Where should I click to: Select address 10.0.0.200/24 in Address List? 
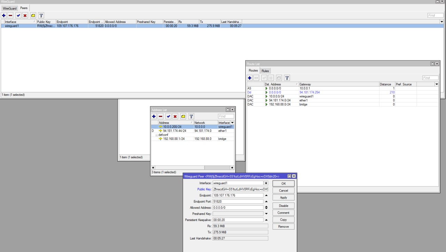point(192,127)
